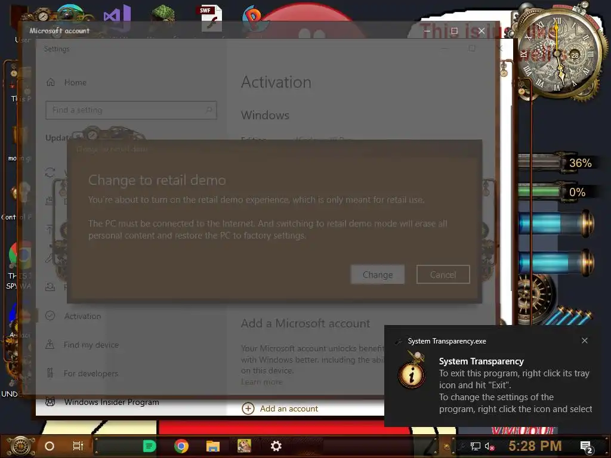The width and height of the screenshot is (611, 458).
Task: Click the Home house icon in Settings
Action: (51, 82)
